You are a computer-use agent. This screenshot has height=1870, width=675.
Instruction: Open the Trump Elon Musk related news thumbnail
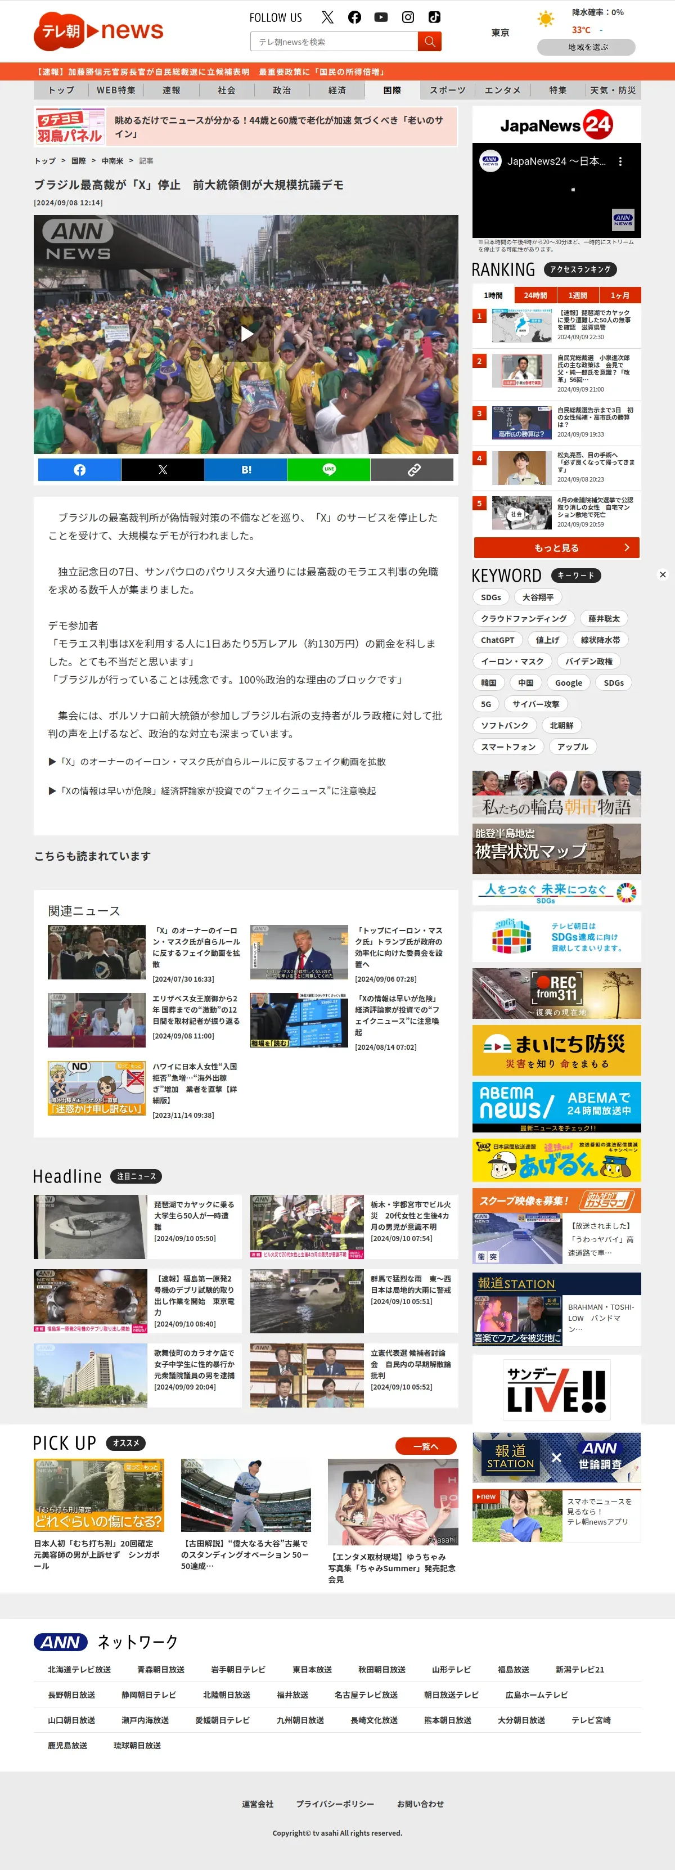click(x=299, y=952)
